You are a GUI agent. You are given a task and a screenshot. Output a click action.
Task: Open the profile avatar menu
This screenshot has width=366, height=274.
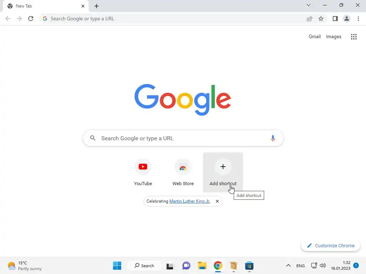(347, 19)
